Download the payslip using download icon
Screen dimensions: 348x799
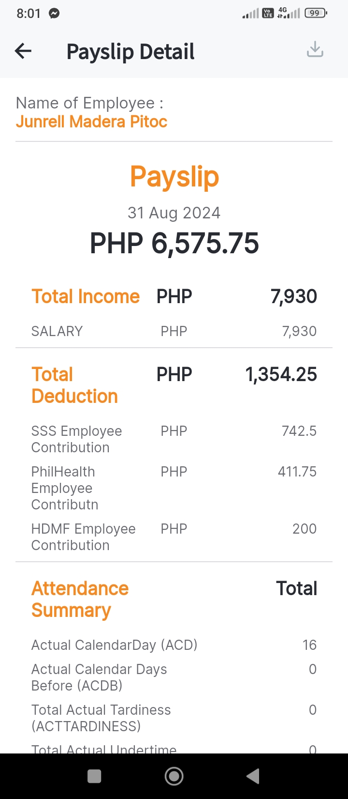point(315,49)
